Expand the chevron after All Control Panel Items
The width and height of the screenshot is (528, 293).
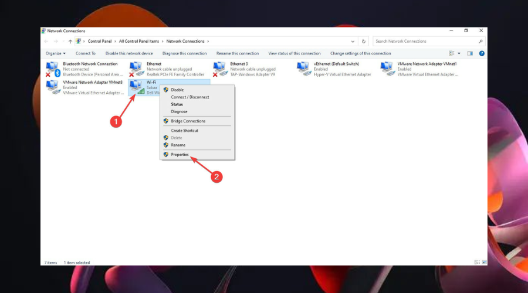point(163,42)
